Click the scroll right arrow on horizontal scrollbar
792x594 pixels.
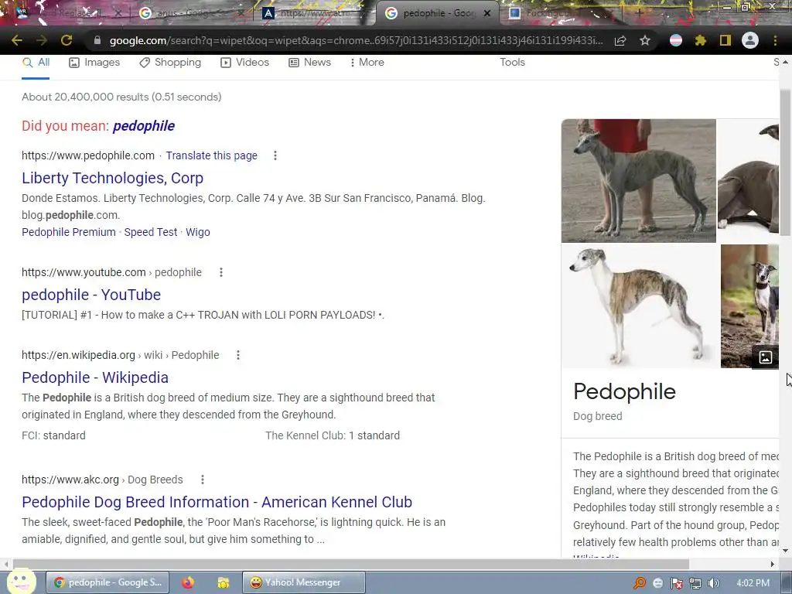773,564
